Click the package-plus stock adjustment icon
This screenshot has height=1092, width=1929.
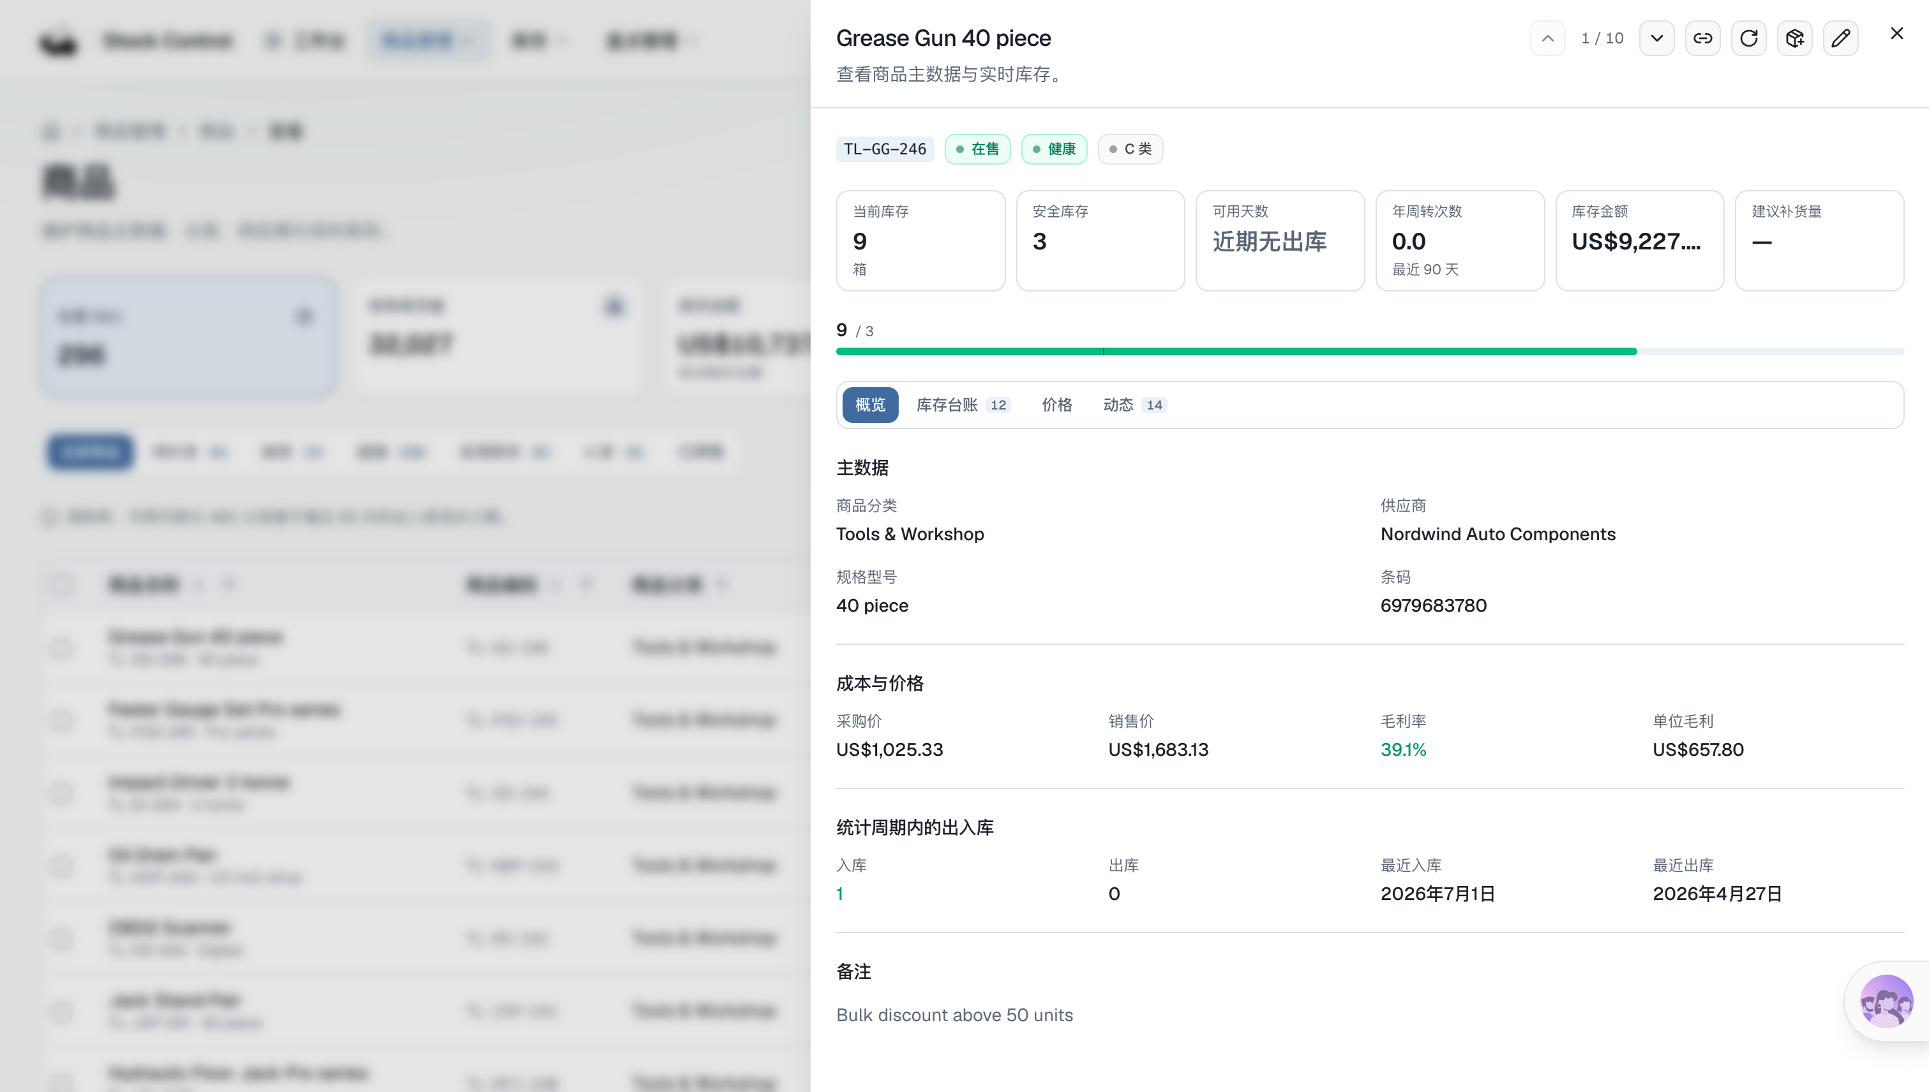coord(1795,38)
